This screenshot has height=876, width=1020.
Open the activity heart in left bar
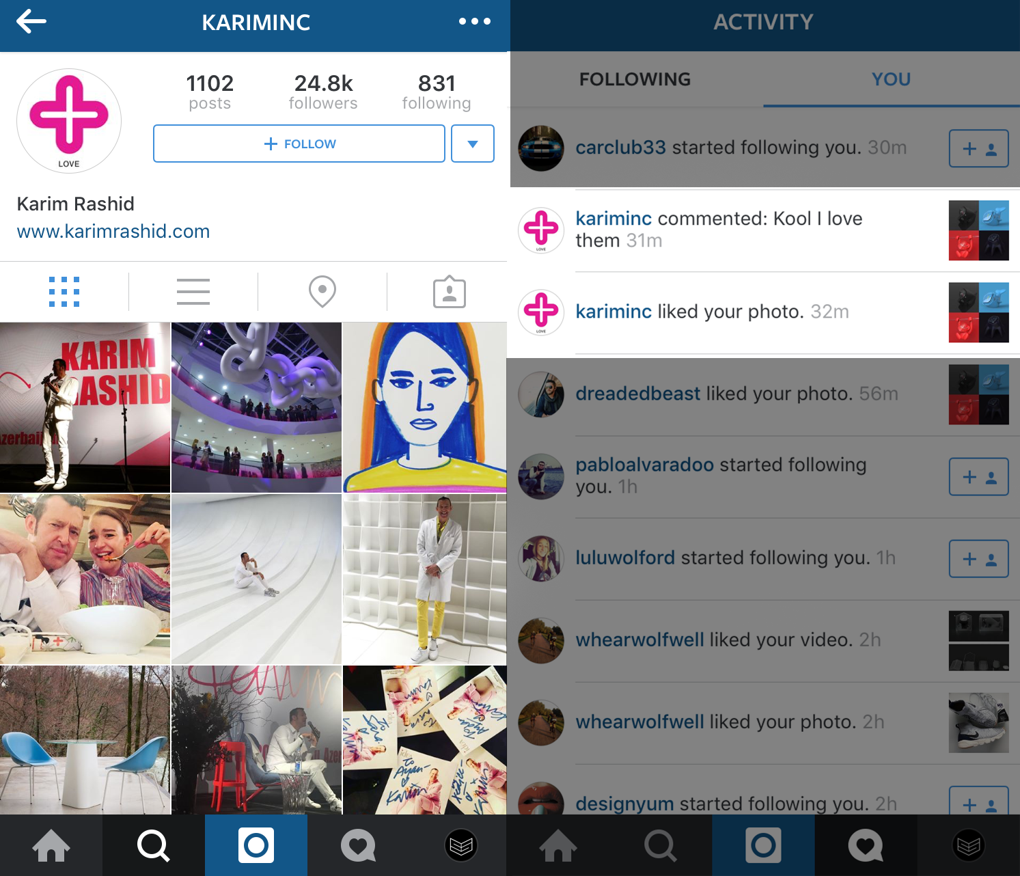pyautogui.click(x=358, y=845)
